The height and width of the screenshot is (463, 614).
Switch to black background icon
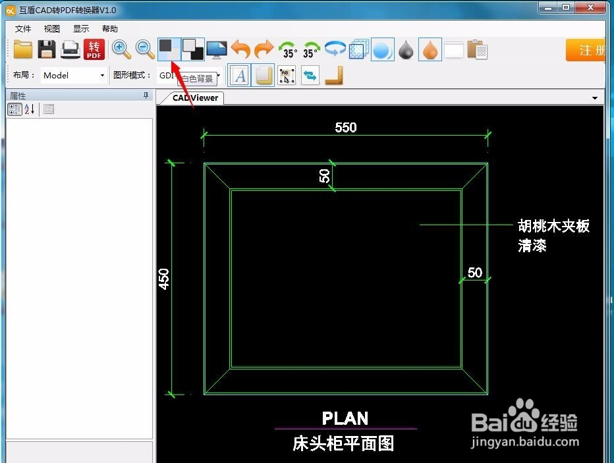(x=194, y=49)
